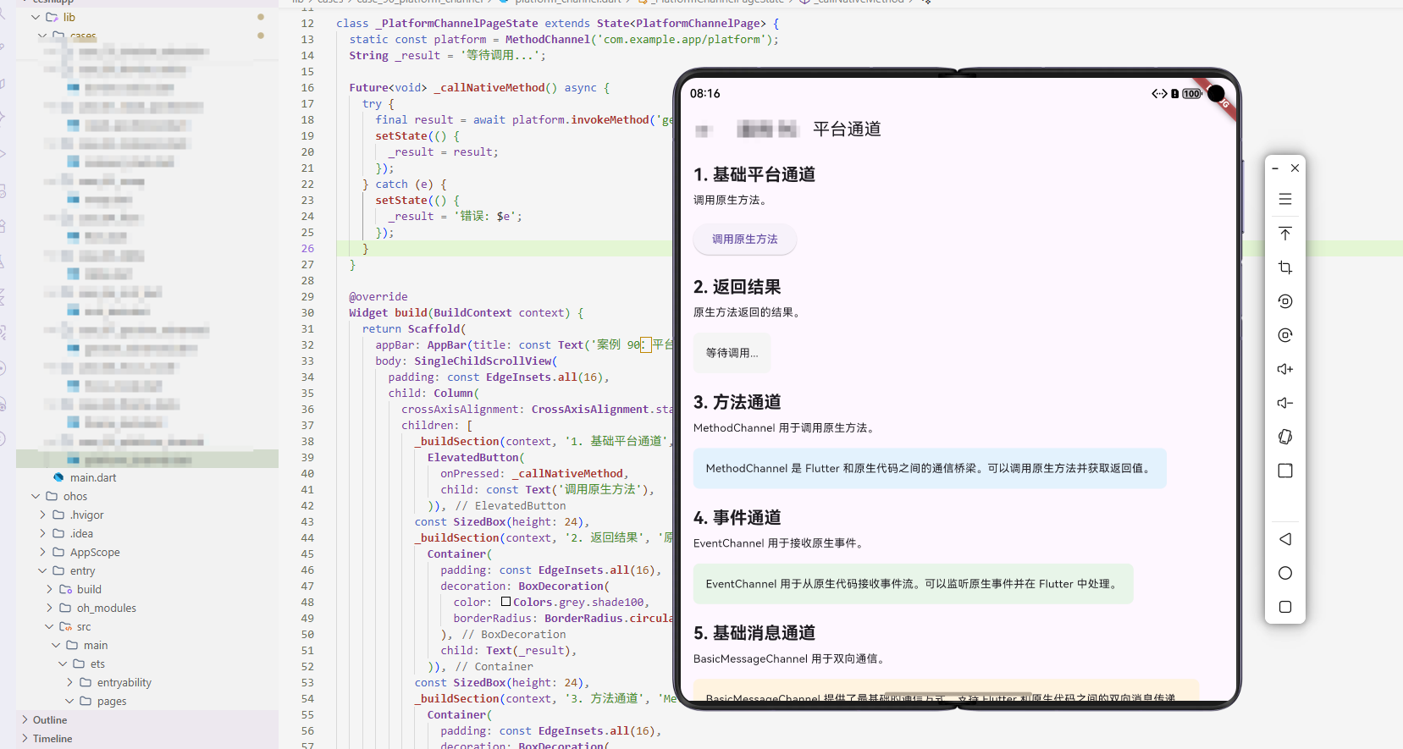Click heading '2. 返回结果' in app

[737, 287]
